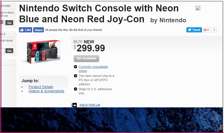
Task: Click the Go button under email deals
Action: click(x=9, y=51)
